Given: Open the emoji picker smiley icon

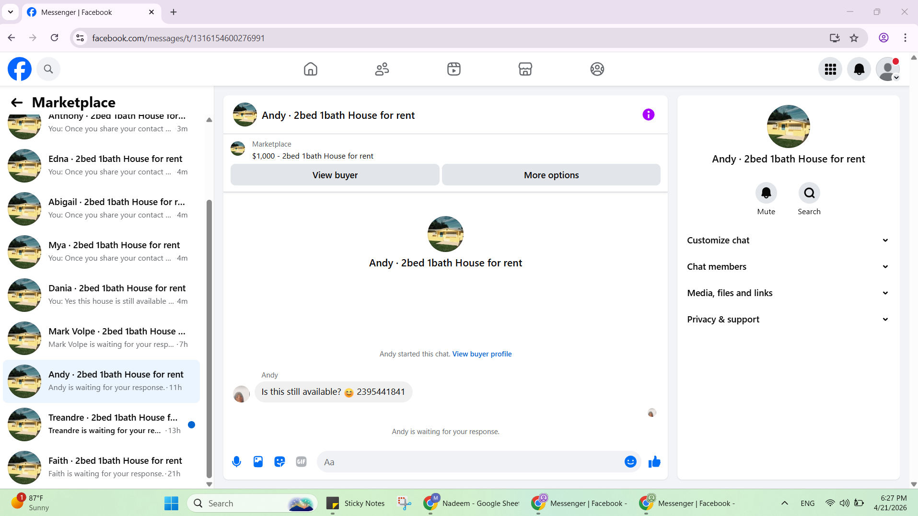Looking at the screenshot, I should [x=630, y=462].
